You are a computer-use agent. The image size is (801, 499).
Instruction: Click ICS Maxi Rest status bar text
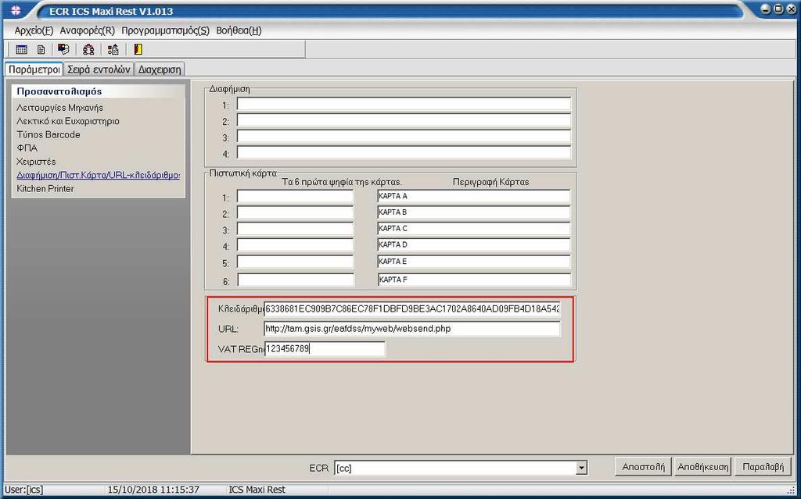(257, 490)
